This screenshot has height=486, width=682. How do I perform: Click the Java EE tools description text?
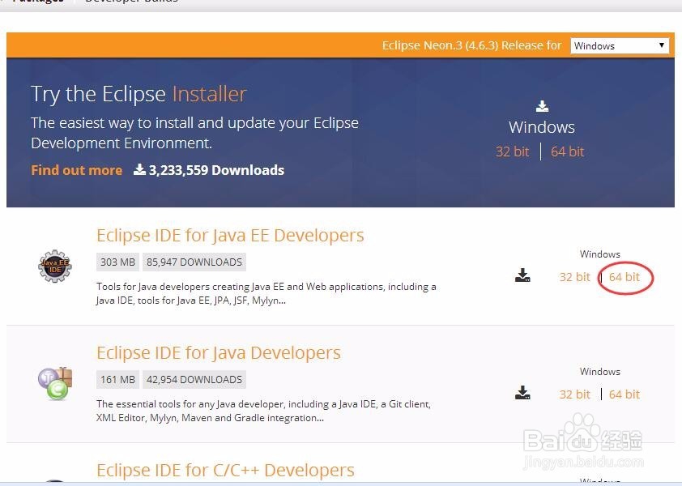[x=266, y=294]
